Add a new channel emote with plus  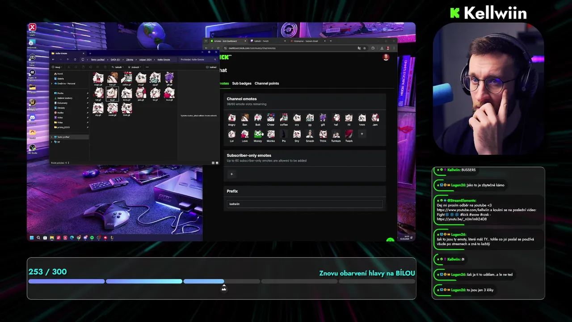(x=362, y=134)
